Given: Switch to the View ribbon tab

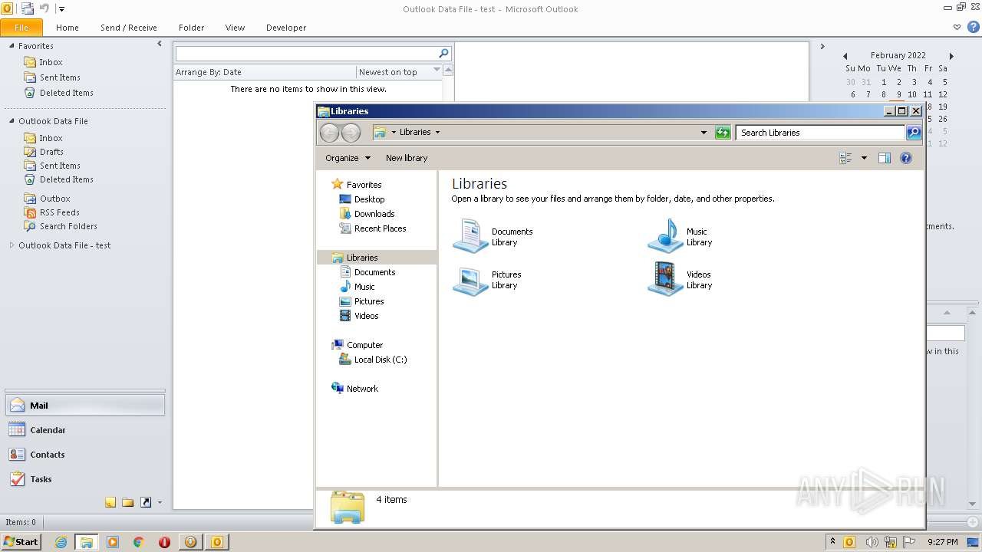Looking at the screenshot, I should (235, 28).
